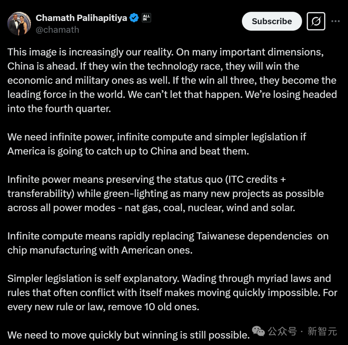Click the WeChat speech-bubble watermark icon
Viewport: 348px width, 345px height.
pyautogui.click(x=258, y=330)
